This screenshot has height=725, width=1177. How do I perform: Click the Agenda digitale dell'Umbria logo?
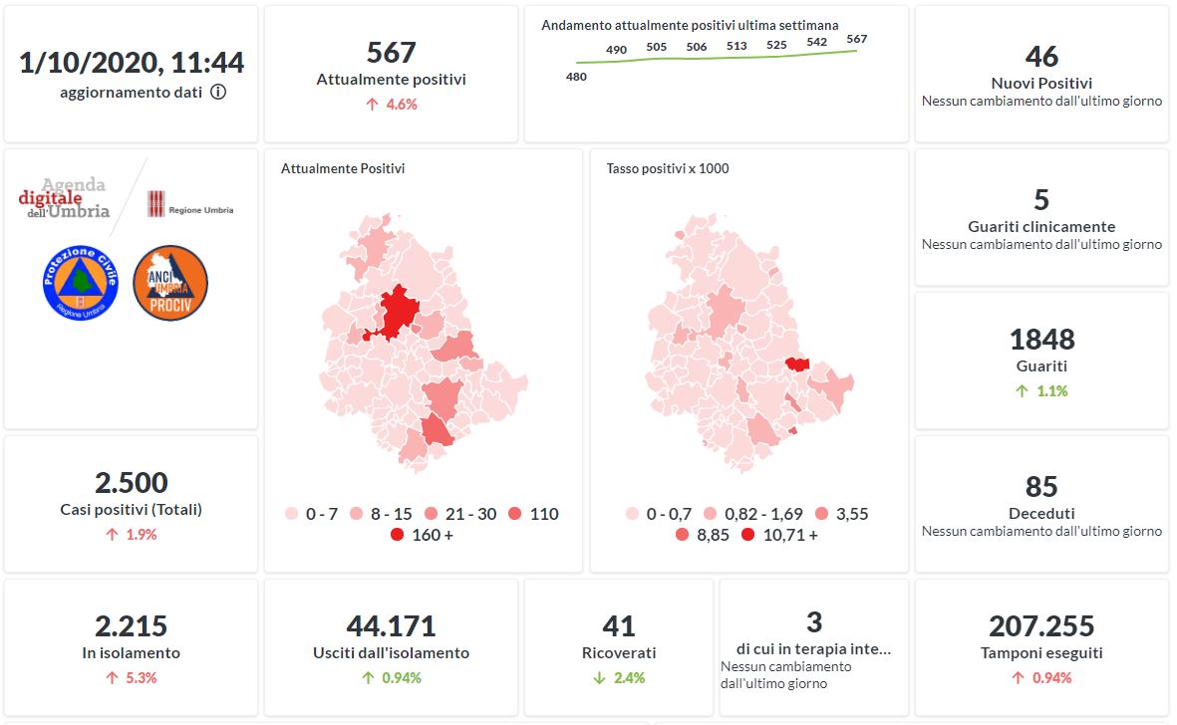pos(64,197)
